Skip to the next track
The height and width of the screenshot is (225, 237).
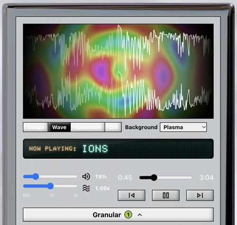tap(200, 195)
